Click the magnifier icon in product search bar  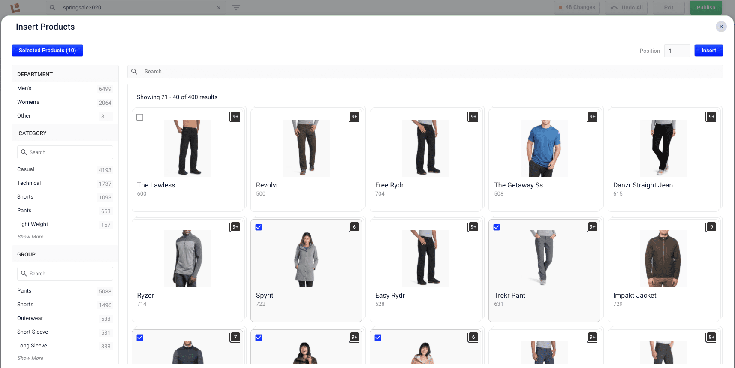pos(134,72)
